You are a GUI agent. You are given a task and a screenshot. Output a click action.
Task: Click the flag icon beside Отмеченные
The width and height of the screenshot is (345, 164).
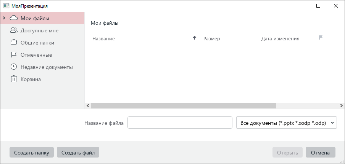[14, 55]
